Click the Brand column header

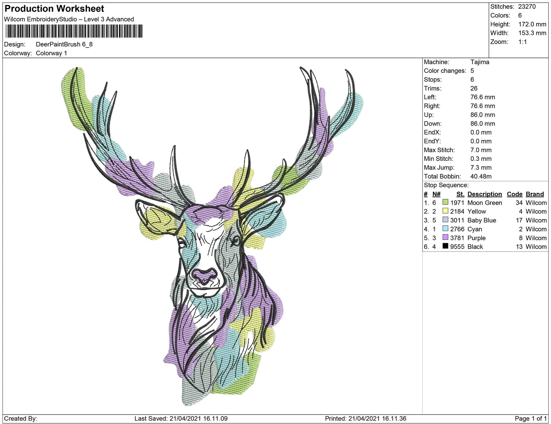click(534, 194)
